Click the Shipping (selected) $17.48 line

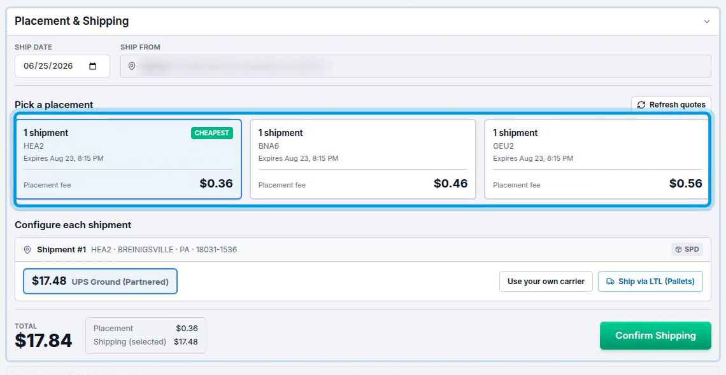point(145,342)
